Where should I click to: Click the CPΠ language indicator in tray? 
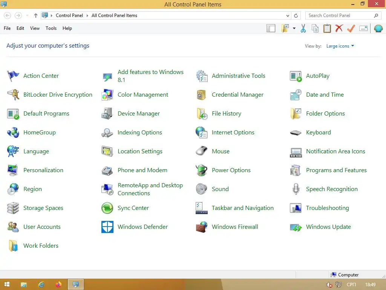pyautogui.click(x=351, y=285)
